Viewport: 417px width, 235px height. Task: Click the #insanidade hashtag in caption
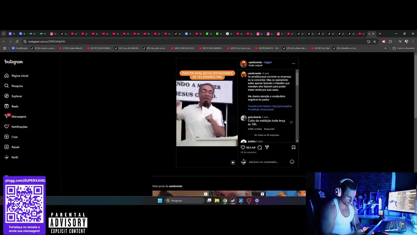(x=267, y=109)
